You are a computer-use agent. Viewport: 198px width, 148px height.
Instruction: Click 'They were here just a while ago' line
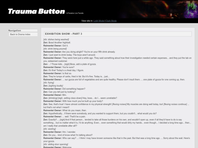pyautogui.click(x=117, y=60)
